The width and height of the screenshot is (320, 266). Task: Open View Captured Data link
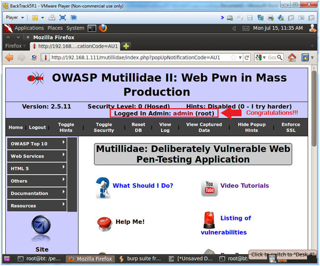click(x=204, y=127)
